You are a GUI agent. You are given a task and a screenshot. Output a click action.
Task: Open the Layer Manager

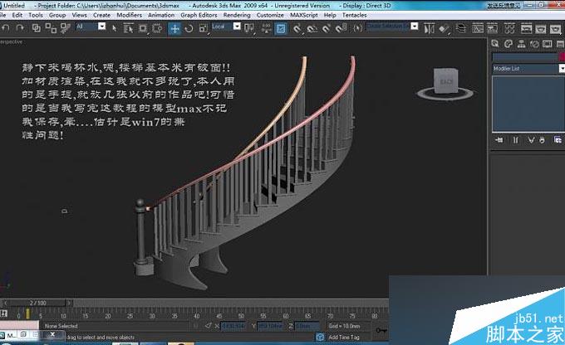click(460, 28)
